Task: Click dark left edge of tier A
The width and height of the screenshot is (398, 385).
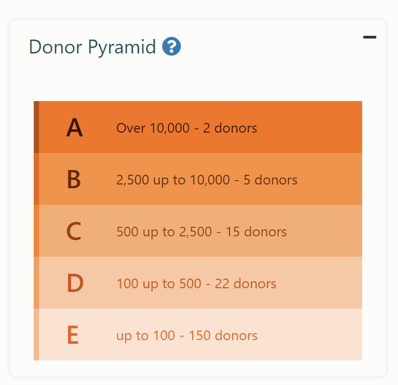Action: point(36,127)
